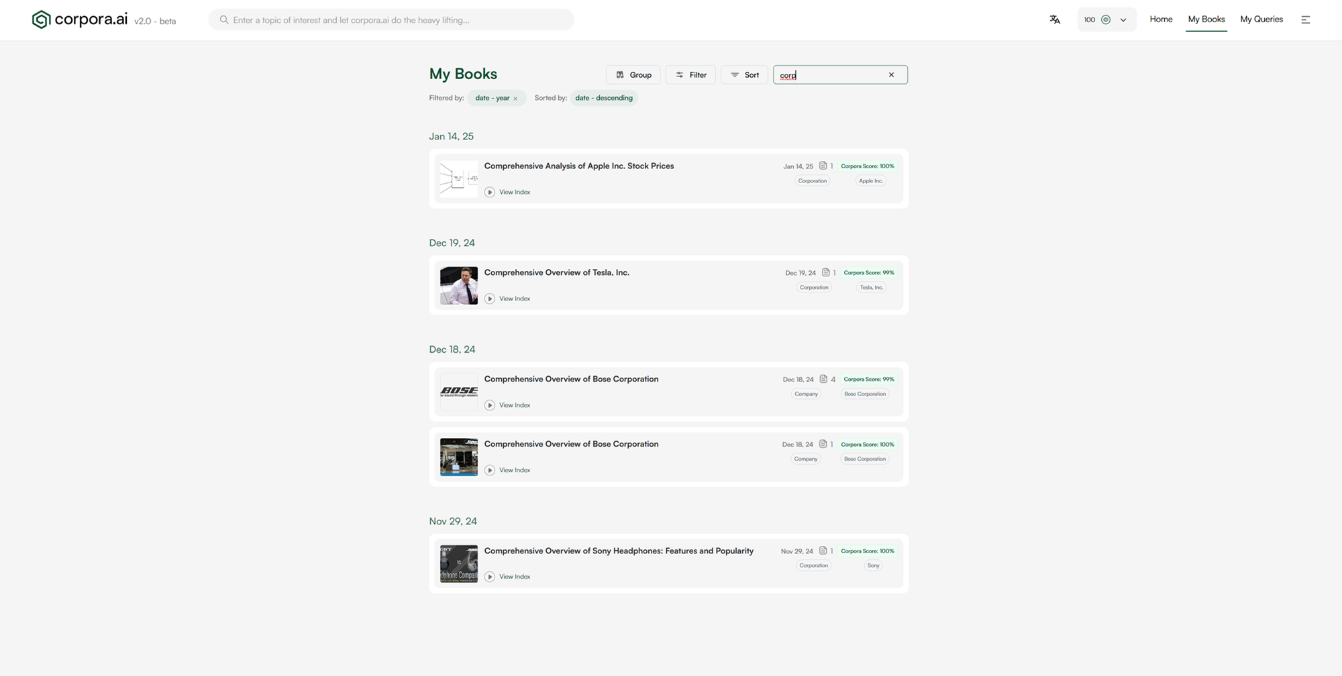The height and width of the screenshot is (676, 1342).
Task: Click View Index play icon for Tesla book
Action: tap(490, 298)
